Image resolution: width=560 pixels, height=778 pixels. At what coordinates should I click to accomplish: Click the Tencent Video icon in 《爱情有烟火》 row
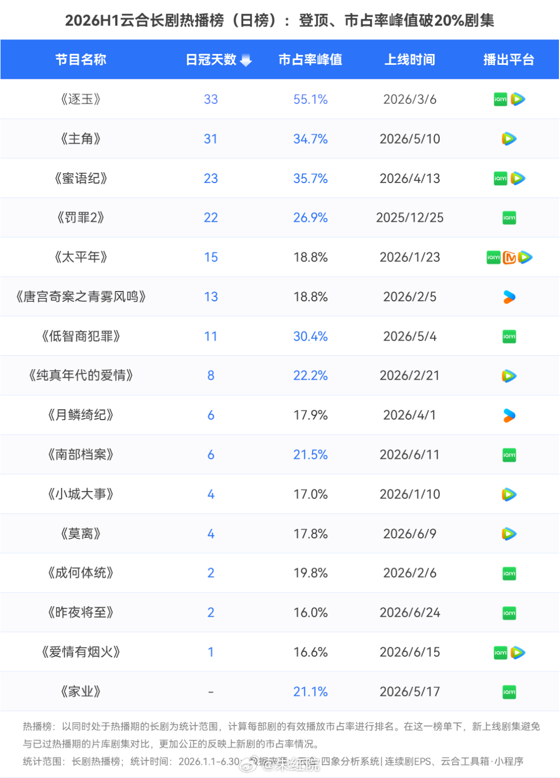pos(517,652)
